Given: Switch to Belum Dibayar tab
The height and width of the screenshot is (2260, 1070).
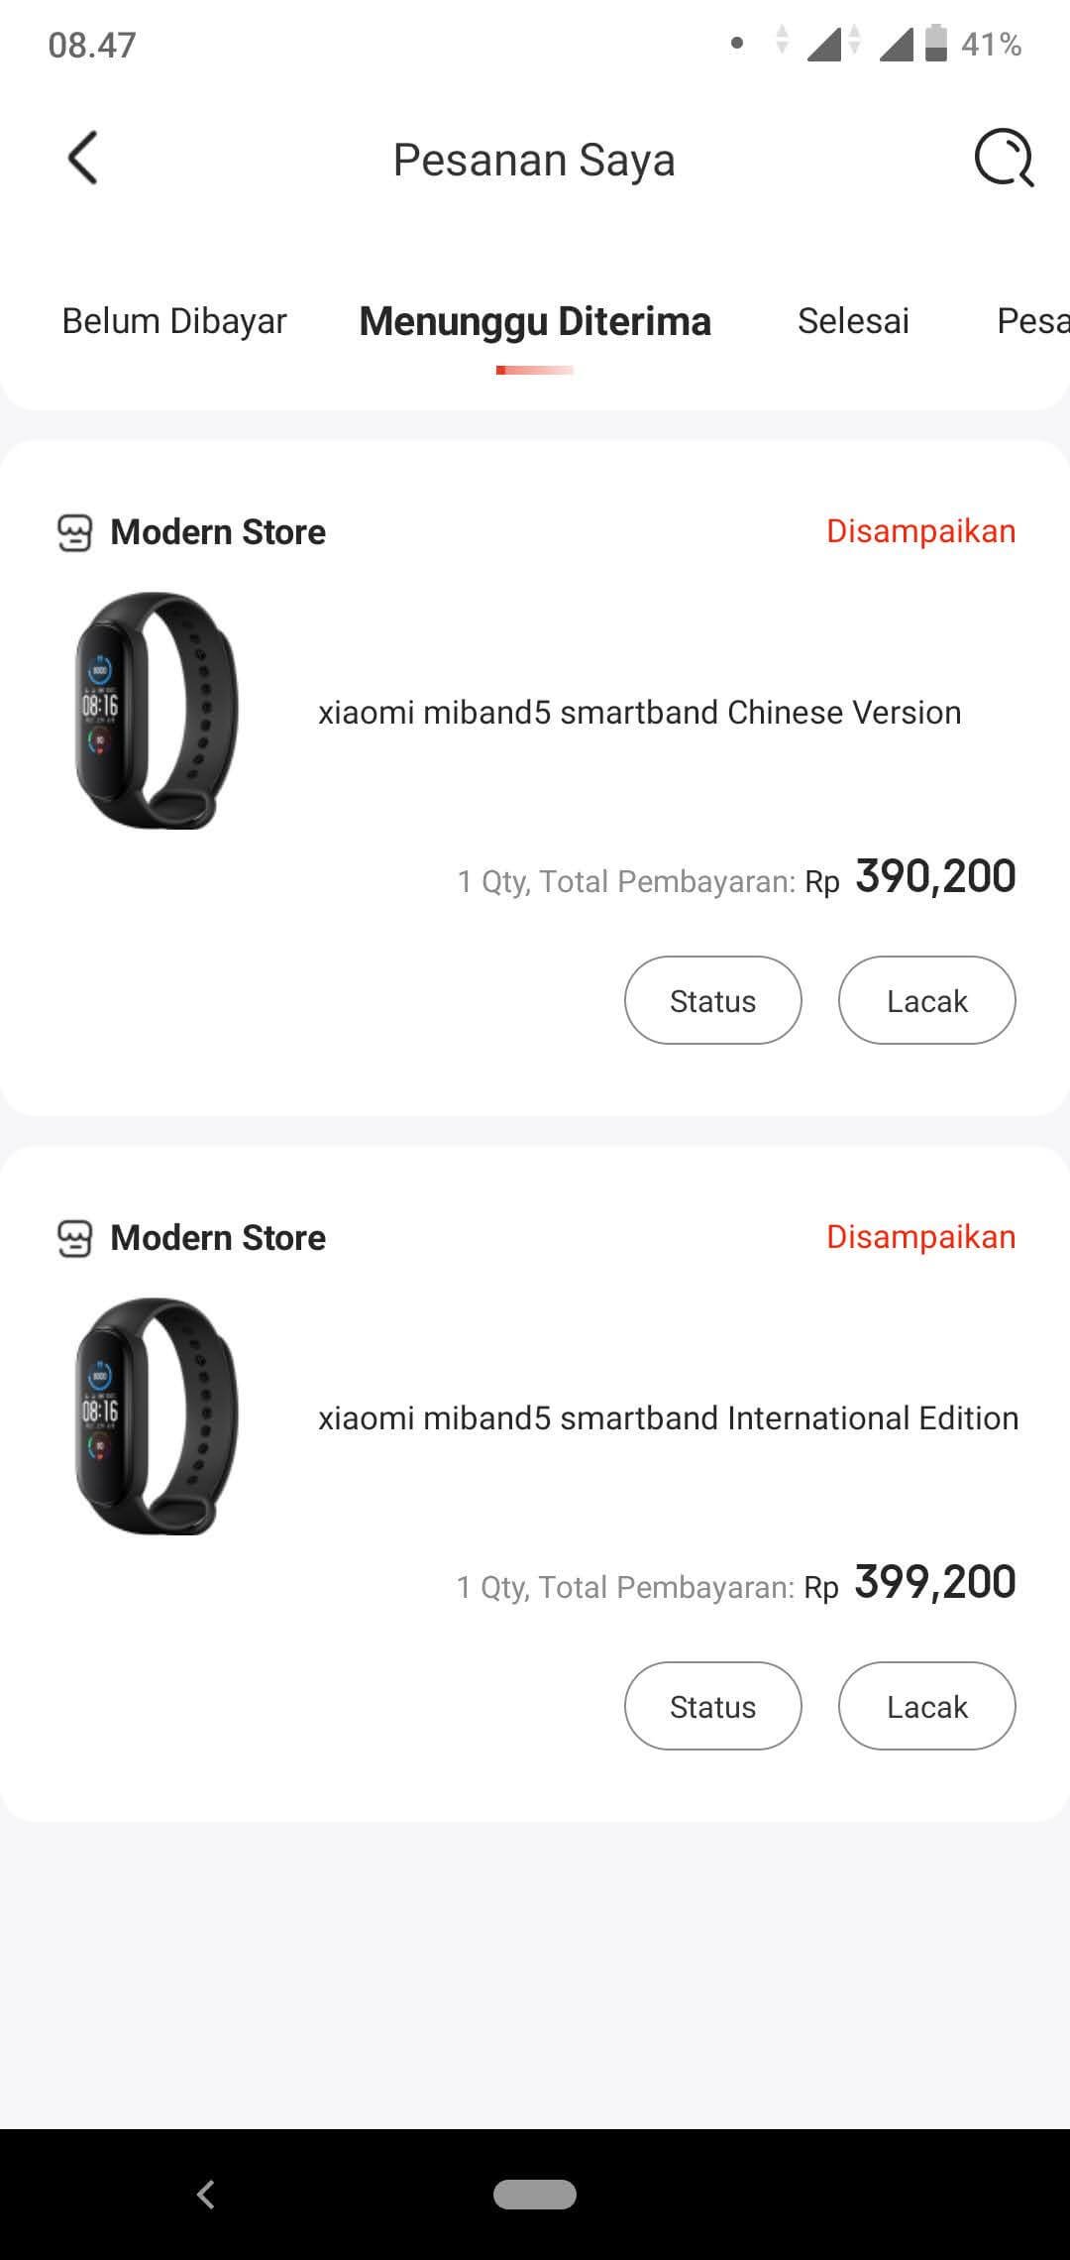Looking at the screenshot, I should (x=174, y=321).
